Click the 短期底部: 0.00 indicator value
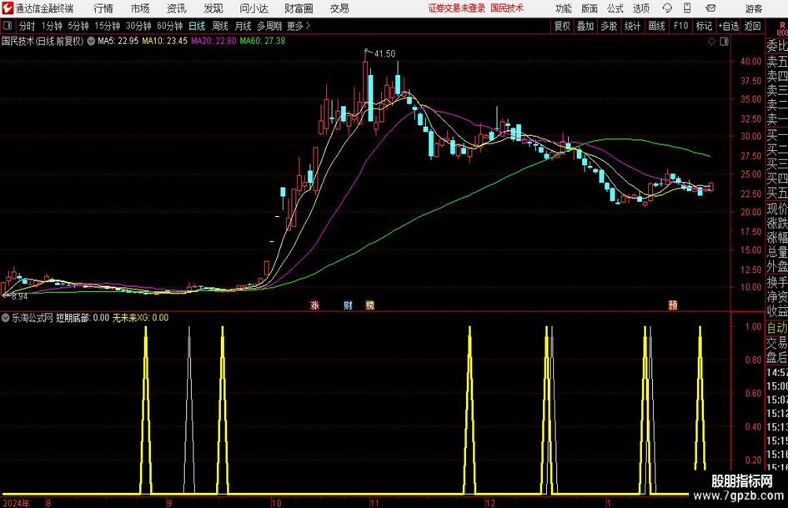Viewport: 788px width, 508px height. coord(83,318)
